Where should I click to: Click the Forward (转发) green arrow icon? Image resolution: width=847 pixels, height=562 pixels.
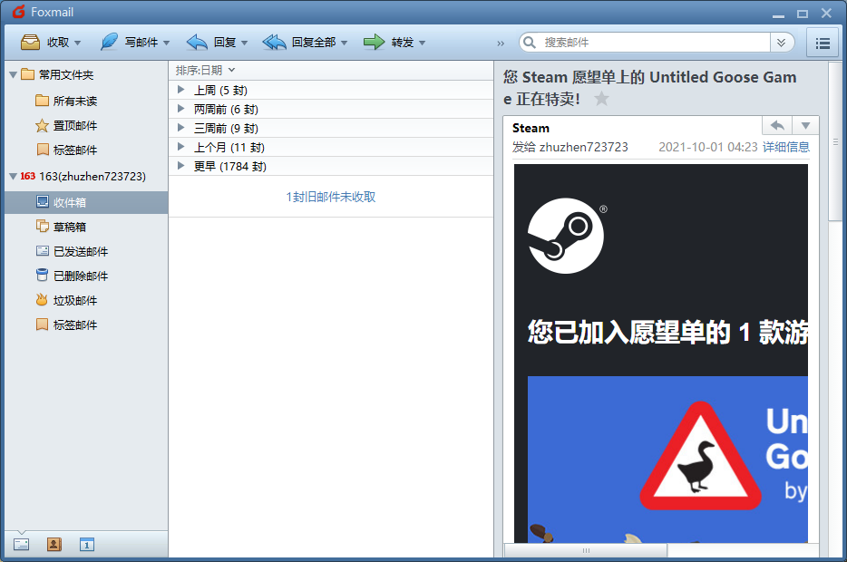point(374,42)
